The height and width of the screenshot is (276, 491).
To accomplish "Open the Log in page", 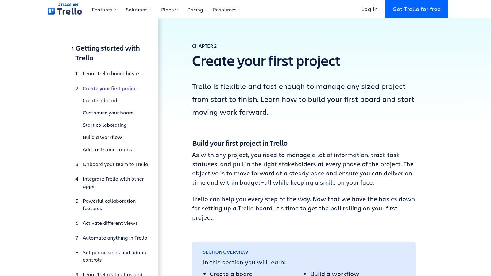I will coord(369,9).
